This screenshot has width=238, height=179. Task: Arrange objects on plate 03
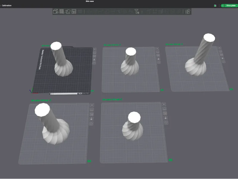click(221, 55)
